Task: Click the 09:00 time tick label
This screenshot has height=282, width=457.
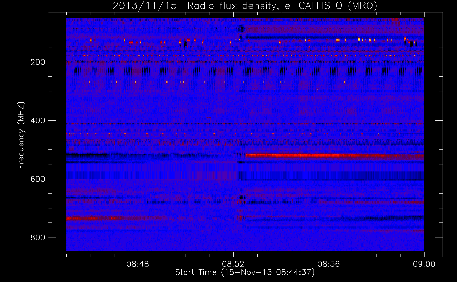Action: tap(424, 264)
